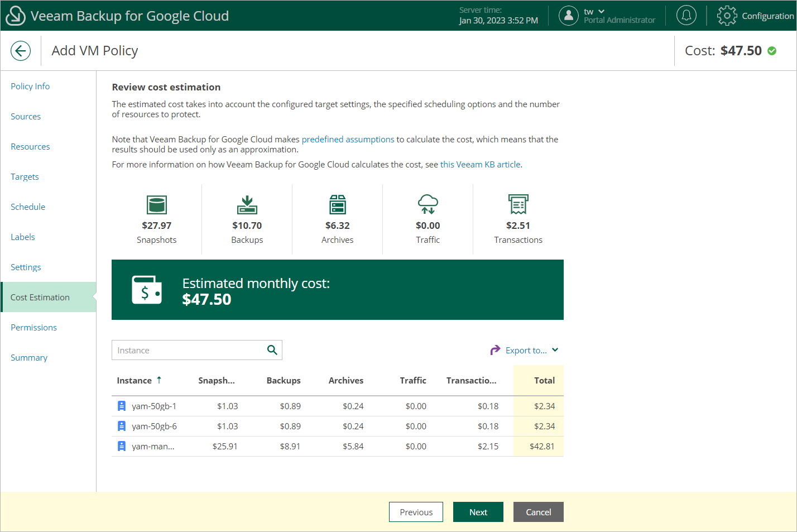
Task: Open the notifications bell
Action: 686,16
